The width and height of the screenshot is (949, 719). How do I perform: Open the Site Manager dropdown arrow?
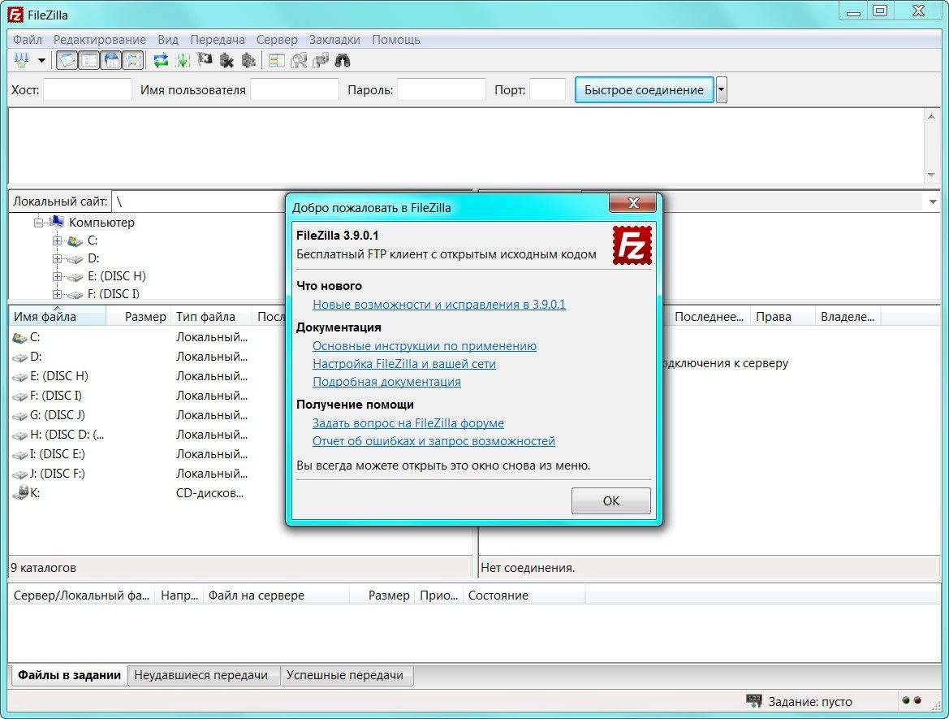pos(41,60)
